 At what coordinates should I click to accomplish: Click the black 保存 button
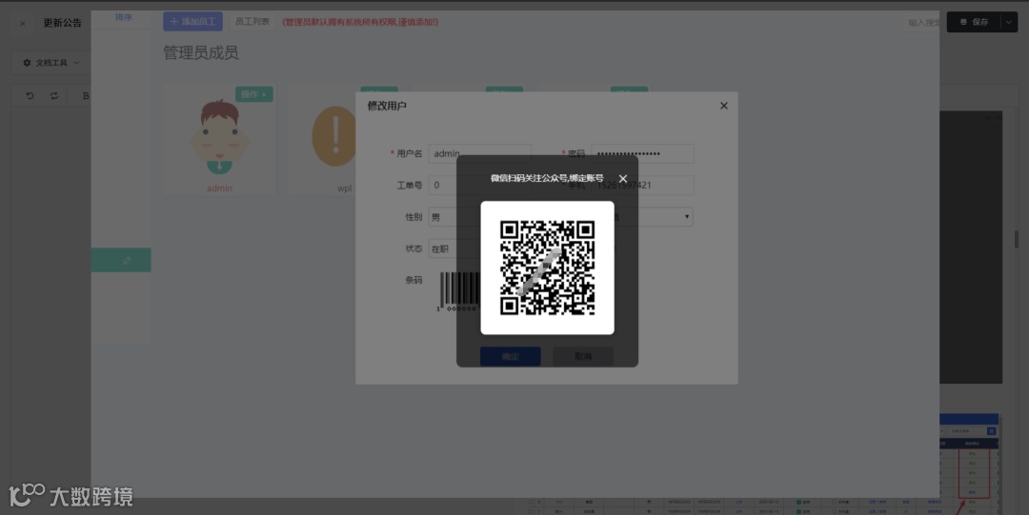click(x=973, y=22)
